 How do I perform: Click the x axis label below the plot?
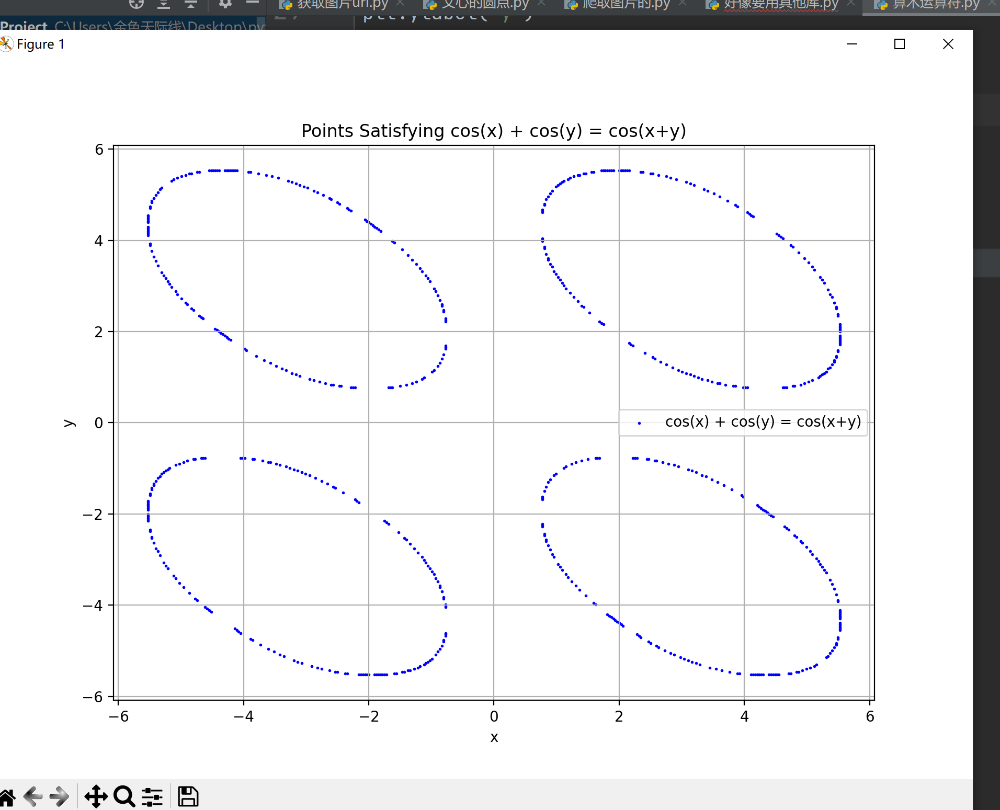(494, 737)
